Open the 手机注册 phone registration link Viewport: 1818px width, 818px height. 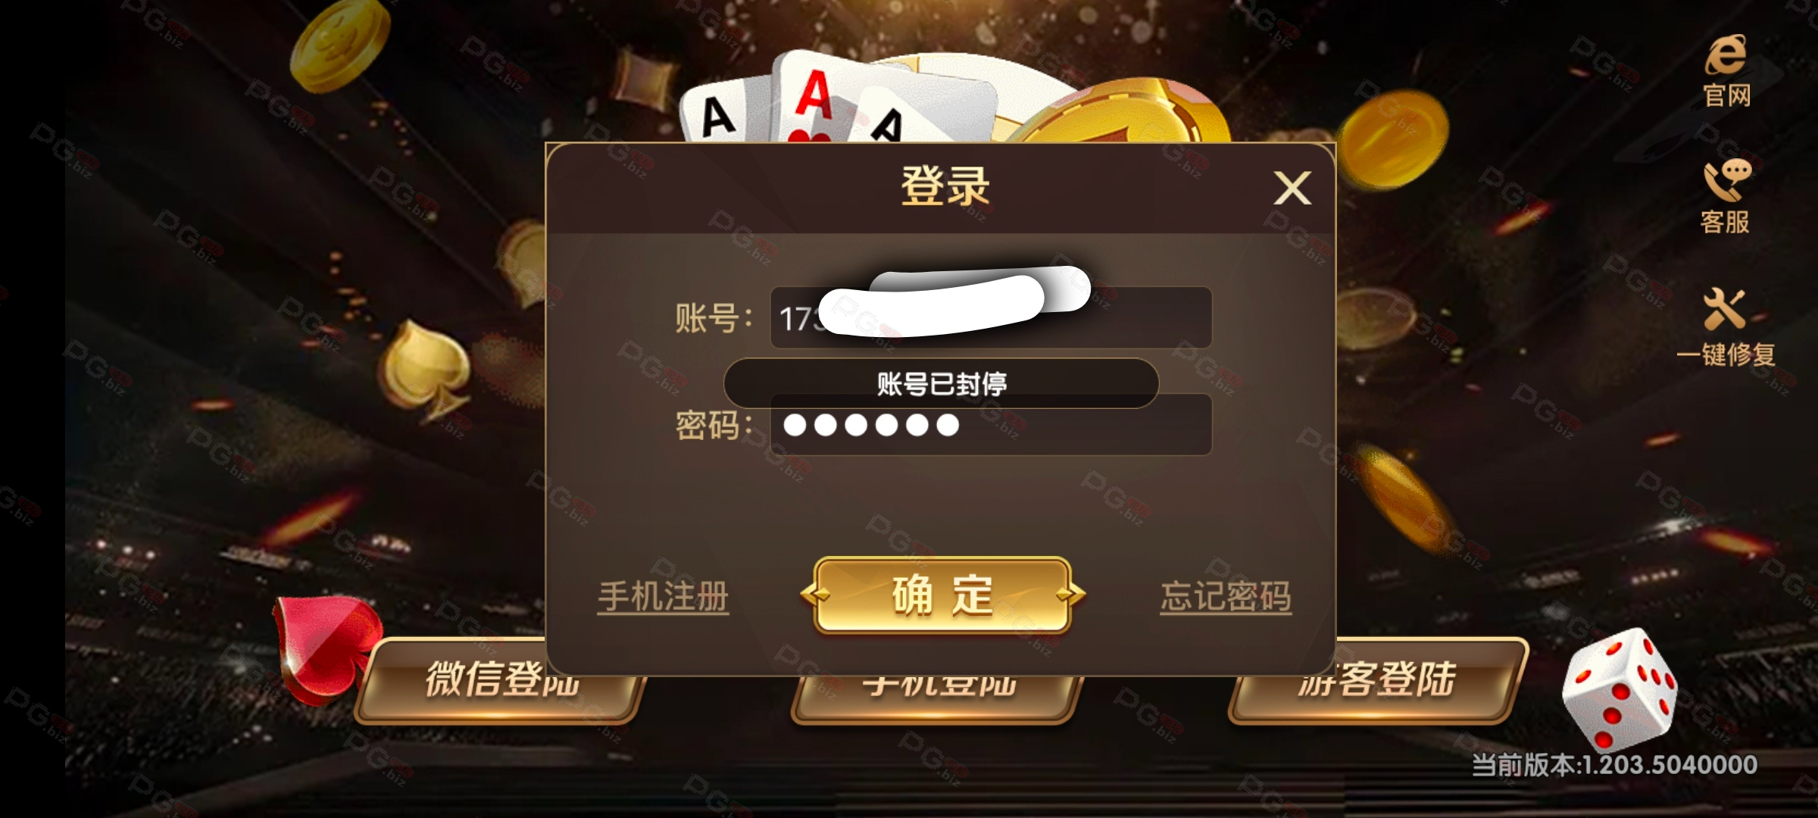pos(663,597)
